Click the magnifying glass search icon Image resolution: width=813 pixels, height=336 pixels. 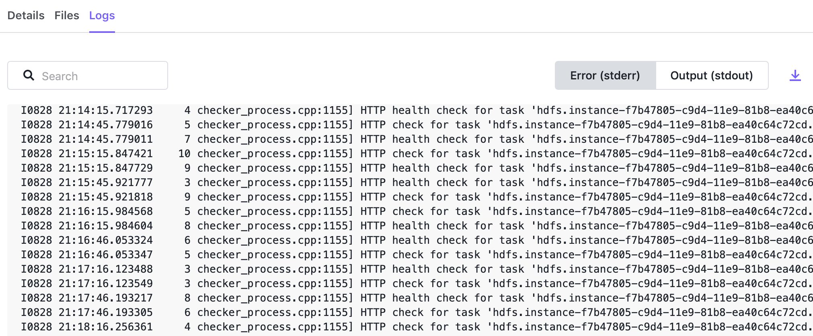(x=29, y=75)
